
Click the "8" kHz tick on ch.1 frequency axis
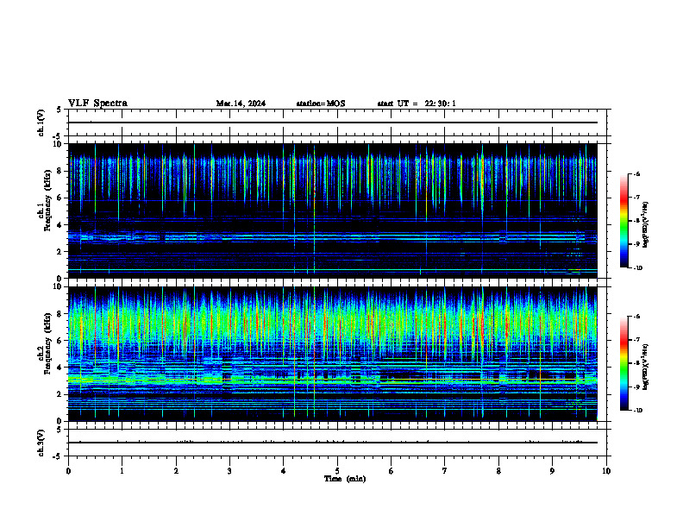pos(60,171)
